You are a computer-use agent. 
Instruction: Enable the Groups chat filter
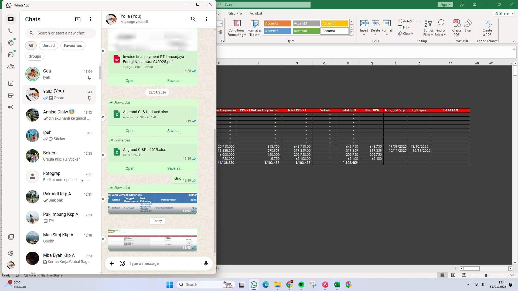[x=35, y=56]
